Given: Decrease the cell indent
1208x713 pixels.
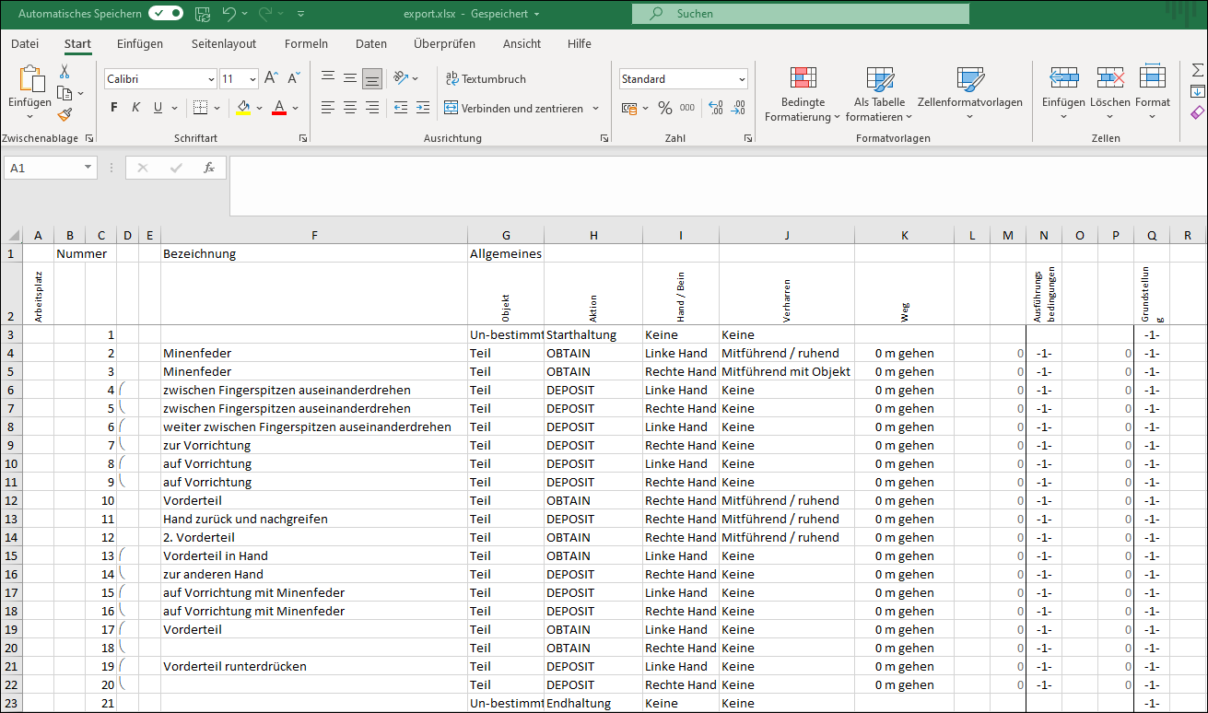Looking at the screenshot, I should pos(401,108).
